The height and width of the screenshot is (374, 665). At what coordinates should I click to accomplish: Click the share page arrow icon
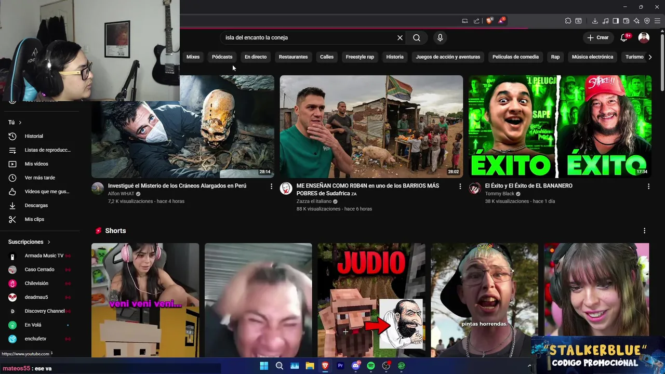point(476,21)
